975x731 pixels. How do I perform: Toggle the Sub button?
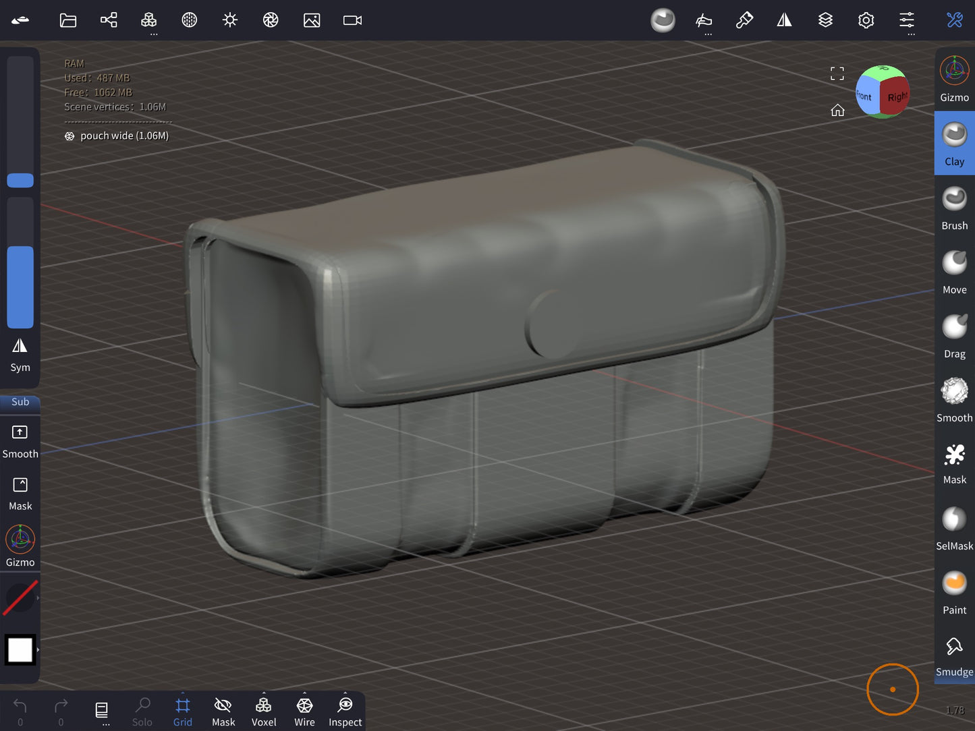tap(20, 402)
